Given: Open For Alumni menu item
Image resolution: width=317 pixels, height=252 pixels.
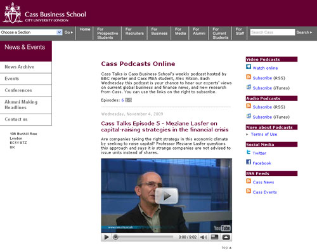Looking at the screenshot, I should pos(199,31).
